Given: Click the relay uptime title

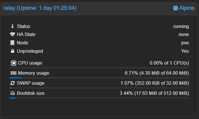Looking at the screenshot, I should [x=40, y=8].
